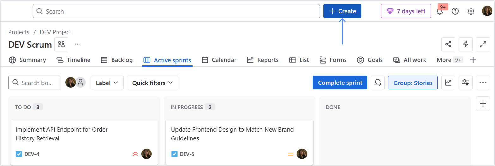Click the IN PROGRESS column header
Screen dimensions: 495x166
(x=187, y=107)
